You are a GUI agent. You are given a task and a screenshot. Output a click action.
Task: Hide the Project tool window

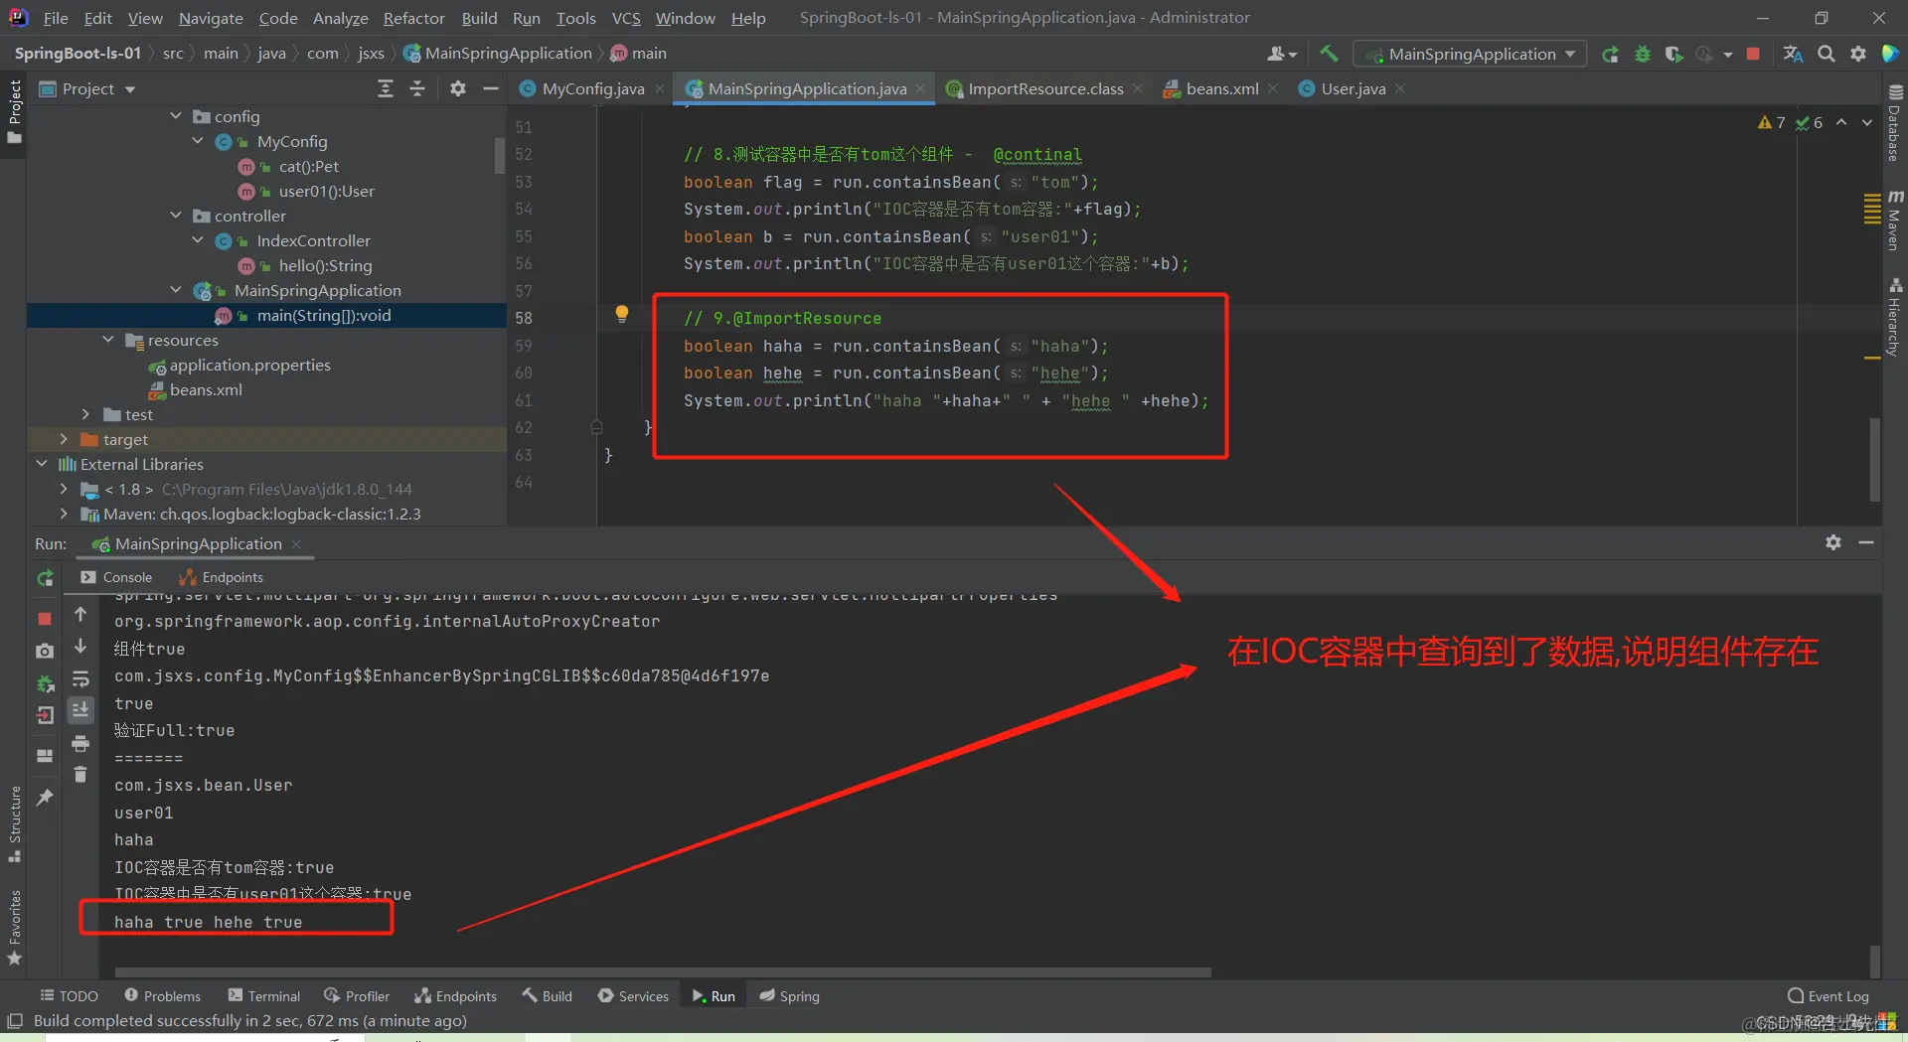(490, 88)
